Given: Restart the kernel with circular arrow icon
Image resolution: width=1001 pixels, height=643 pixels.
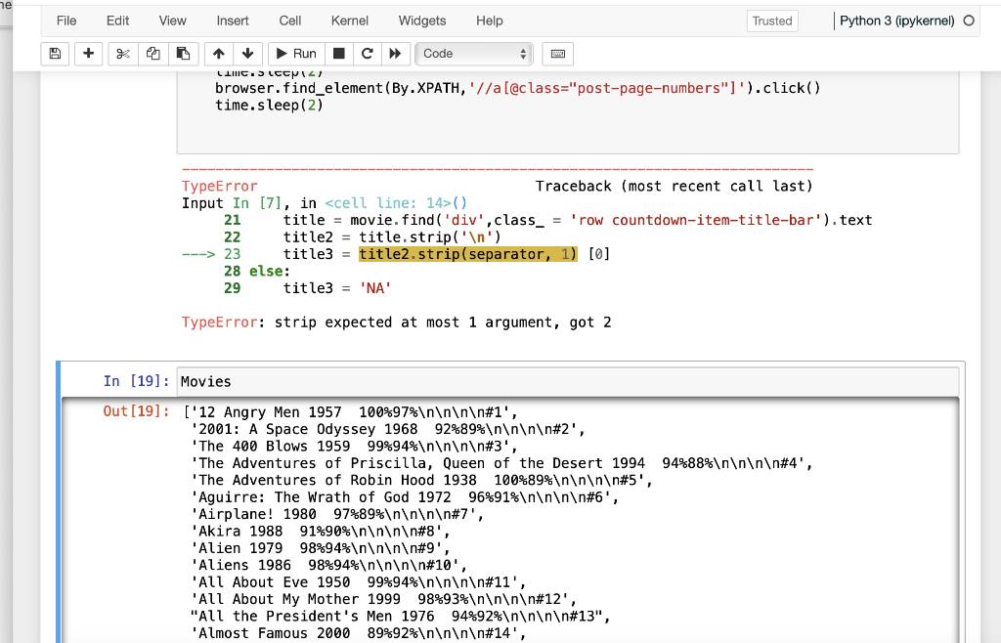Looking at the screenshot, I should tap(368, 54).
